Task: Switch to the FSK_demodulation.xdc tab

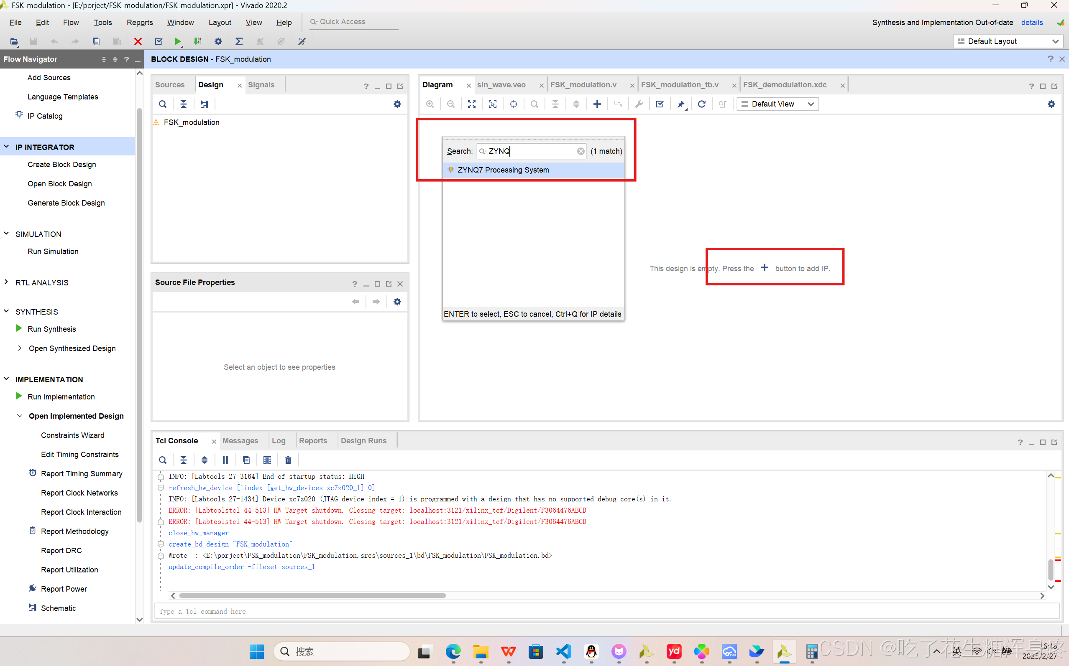Action: tap(785, 84)
